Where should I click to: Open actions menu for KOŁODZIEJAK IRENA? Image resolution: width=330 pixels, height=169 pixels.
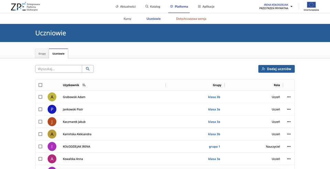[289, 147]
